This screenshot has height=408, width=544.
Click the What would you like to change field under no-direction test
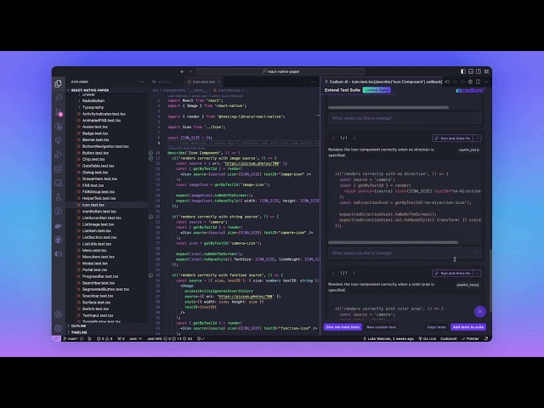coord(405,253)
